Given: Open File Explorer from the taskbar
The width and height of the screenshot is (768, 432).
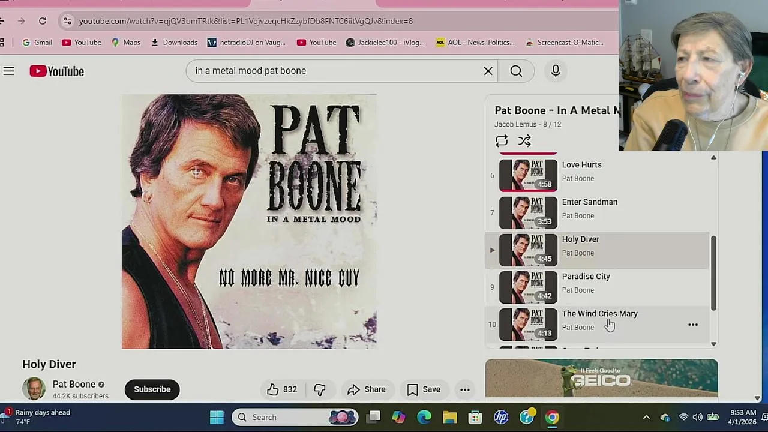Looking at the screenshot, I should click(449, 417).
